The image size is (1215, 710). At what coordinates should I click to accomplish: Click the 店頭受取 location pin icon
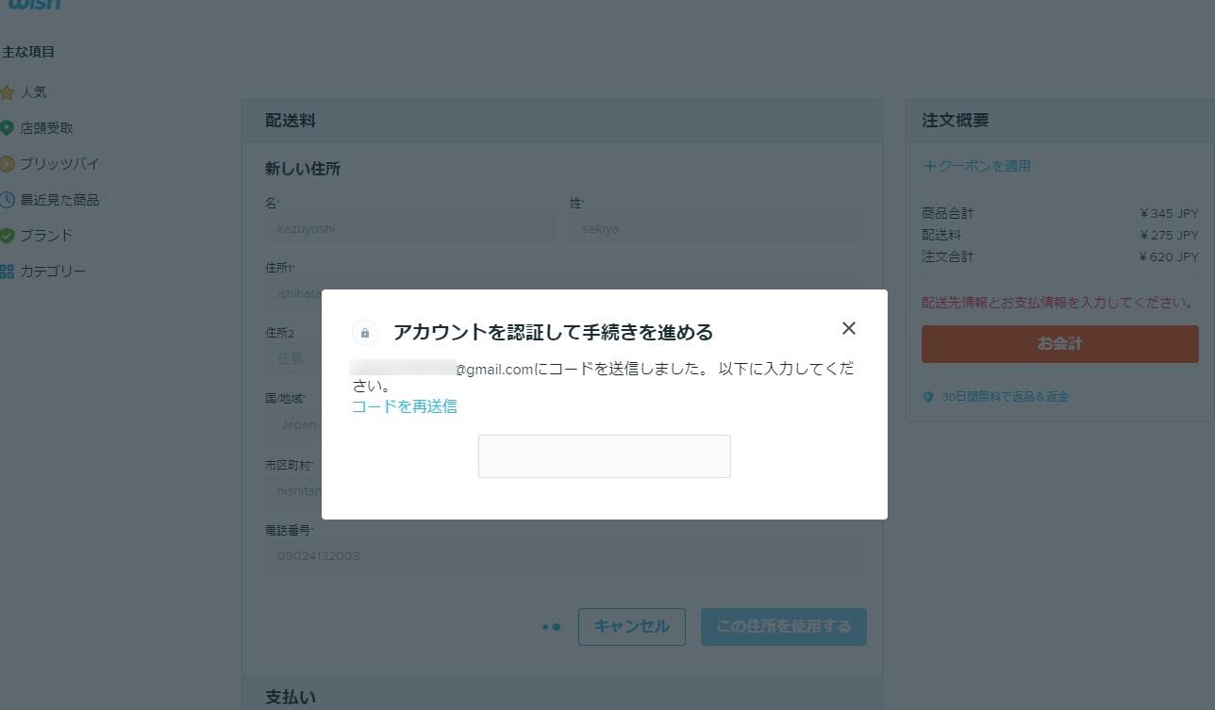(9, 127)
